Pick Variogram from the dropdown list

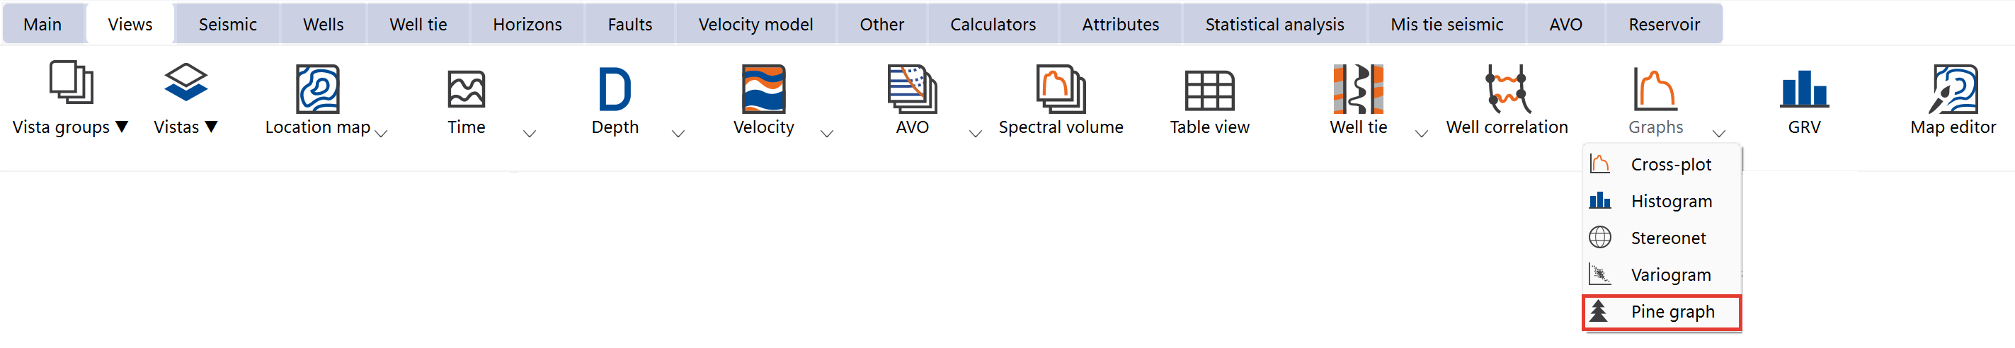tap(1671, 275)
